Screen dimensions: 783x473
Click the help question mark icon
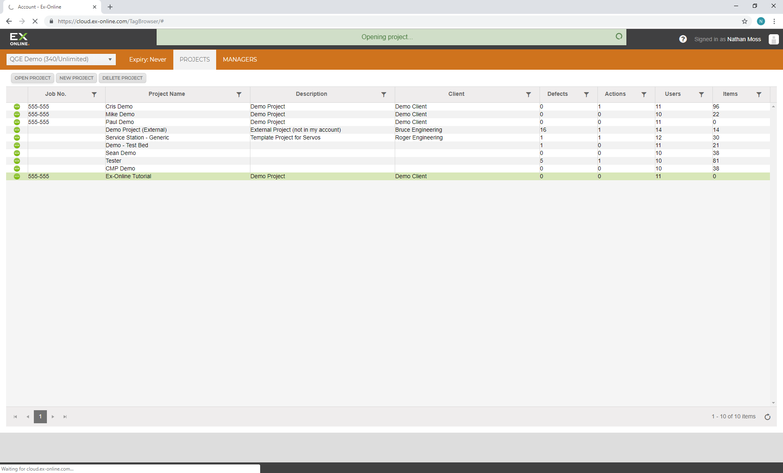tap(683, 39)
